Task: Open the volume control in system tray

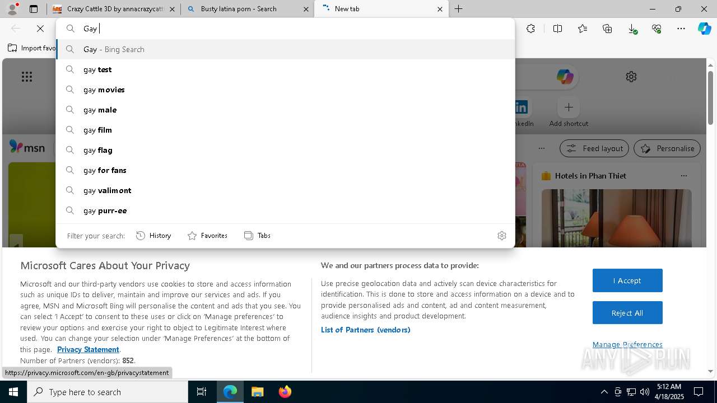Action: 644,392
